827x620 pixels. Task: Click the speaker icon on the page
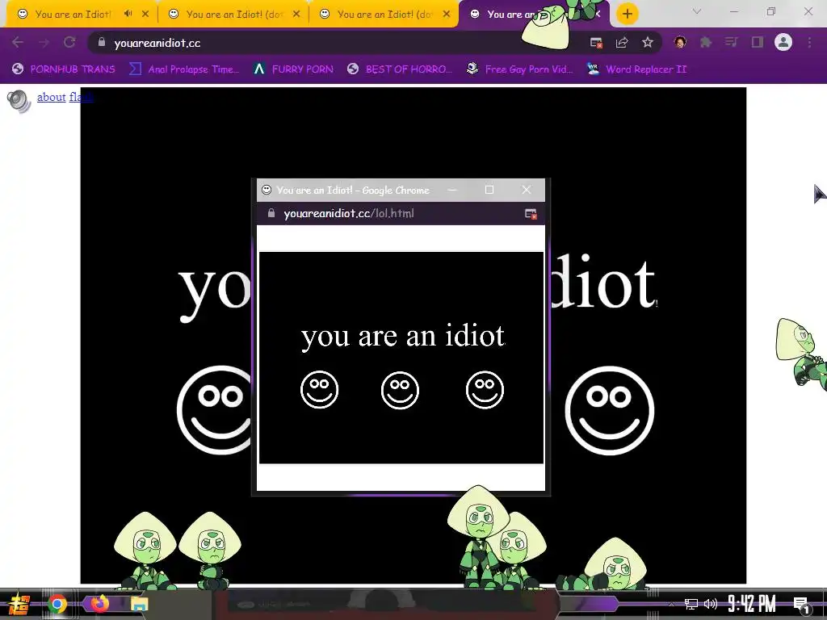click(x=19, y=101)
